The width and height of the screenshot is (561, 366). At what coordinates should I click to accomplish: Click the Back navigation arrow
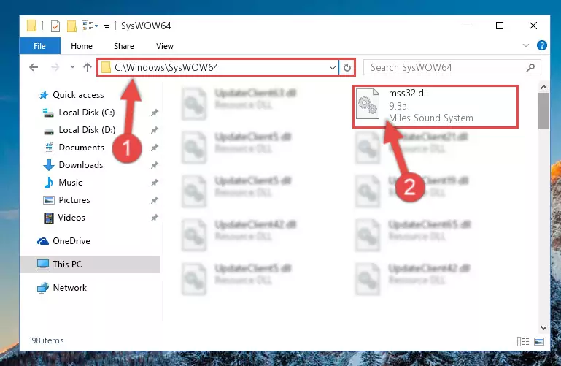[x=34, y=67]
